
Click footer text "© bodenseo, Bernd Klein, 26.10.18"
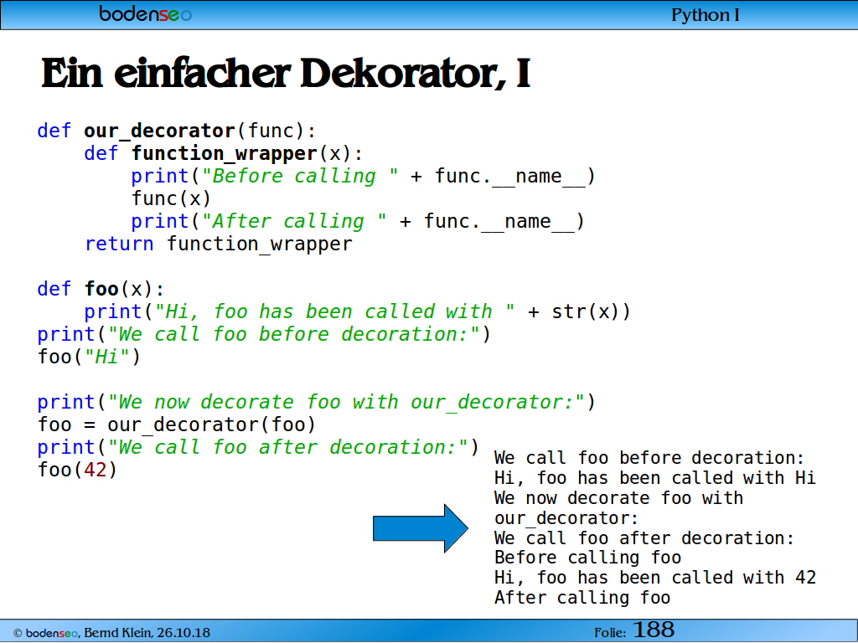click(111, 633)
